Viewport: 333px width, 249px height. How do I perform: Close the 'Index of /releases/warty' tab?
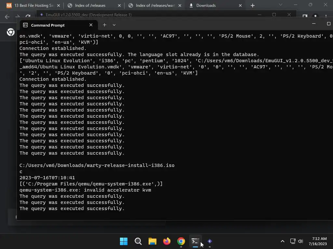point(180,6)
